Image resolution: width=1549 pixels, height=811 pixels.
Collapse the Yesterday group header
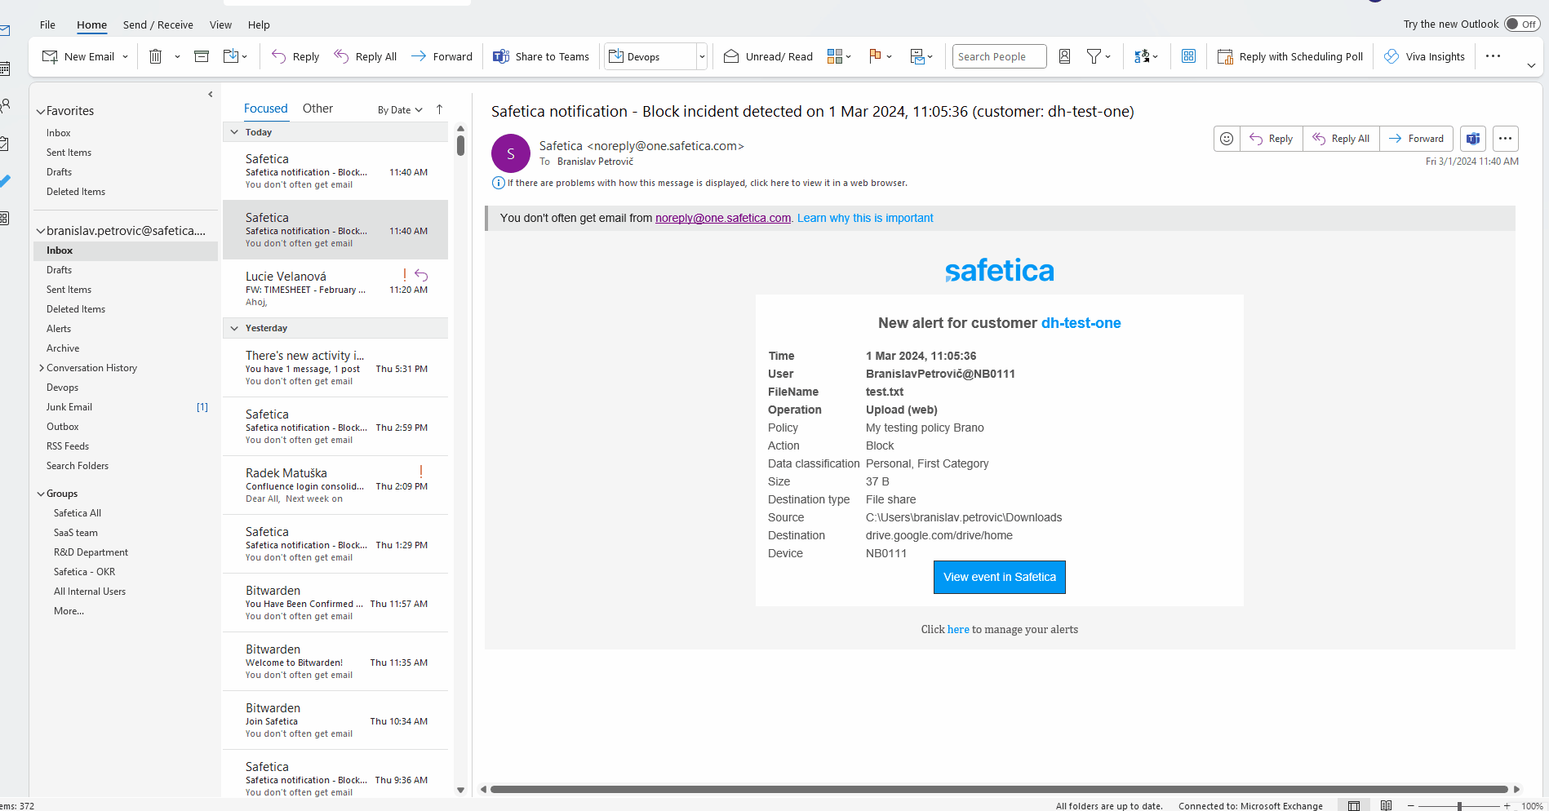[234, 328]
